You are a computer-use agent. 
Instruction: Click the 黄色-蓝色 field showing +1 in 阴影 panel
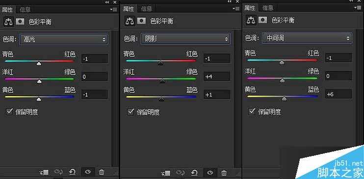tap(217, 94)
